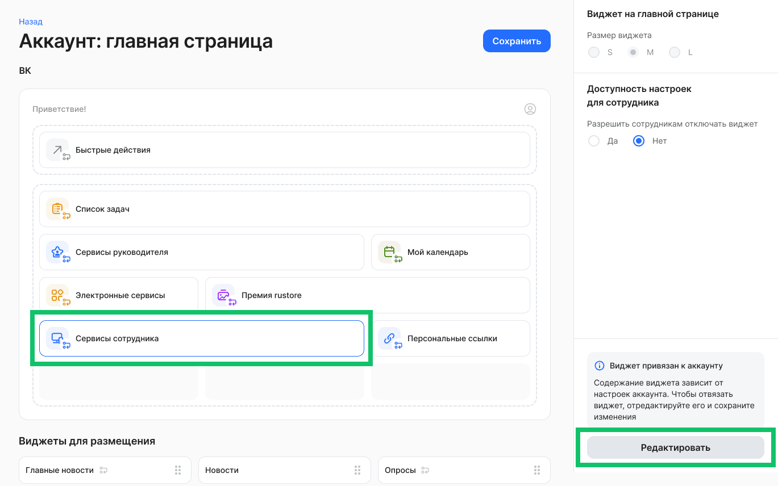The width and height of the screenshot is (778, 486).
Task: Open the profile icon beside Приветствие header
Action: point(530,108)
